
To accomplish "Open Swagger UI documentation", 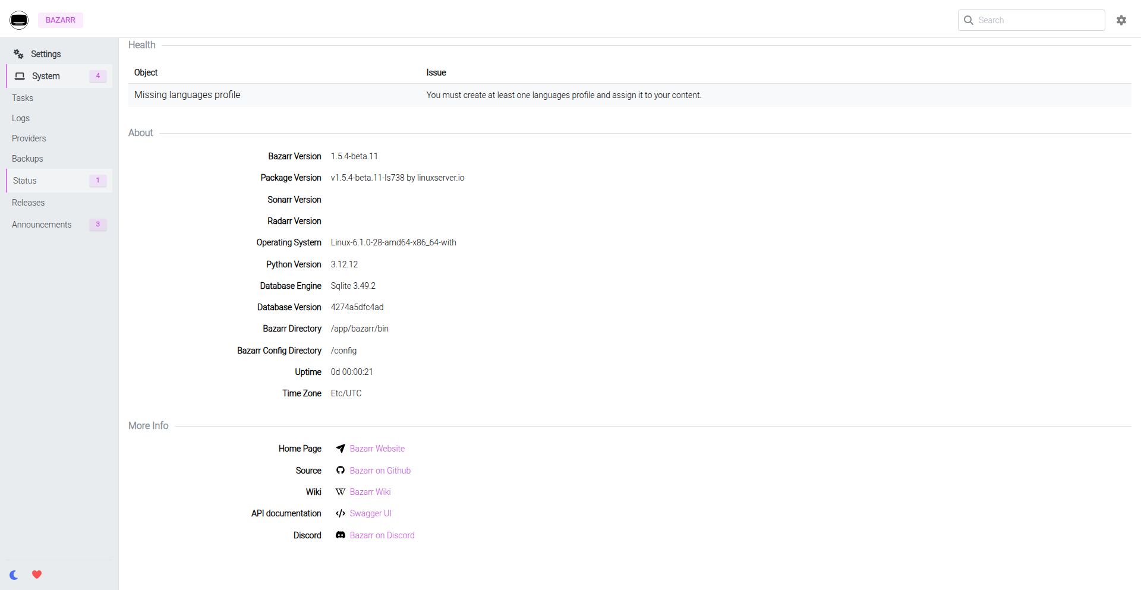I will click(370, 513).
